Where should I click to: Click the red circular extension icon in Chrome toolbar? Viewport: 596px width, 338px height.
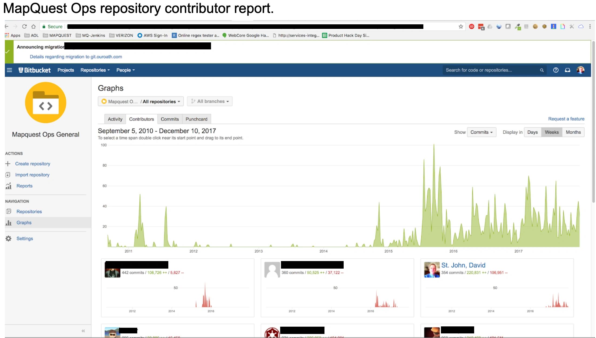click(x=471, y=26)
